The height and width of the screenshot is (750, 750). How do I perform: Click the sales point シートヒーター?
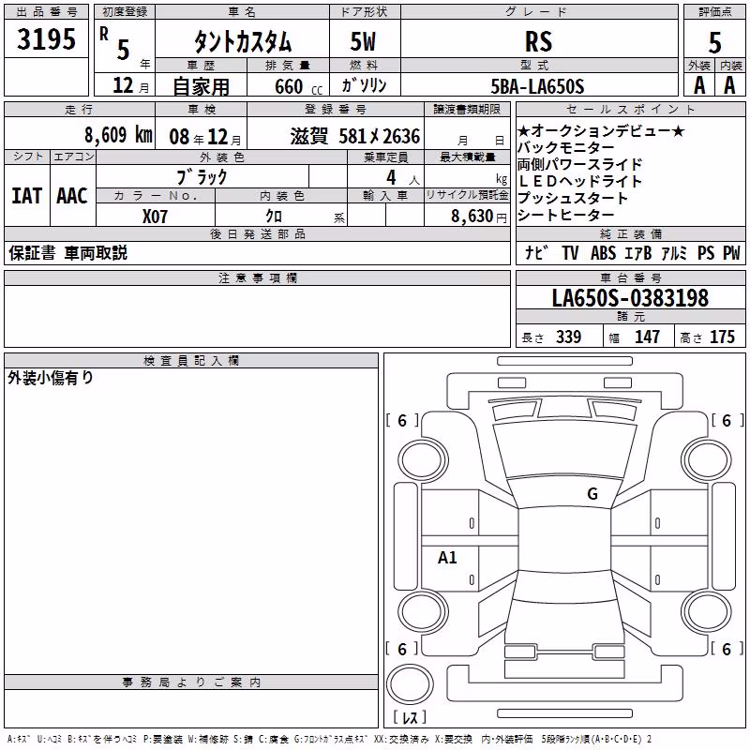(x=565, y=215)
